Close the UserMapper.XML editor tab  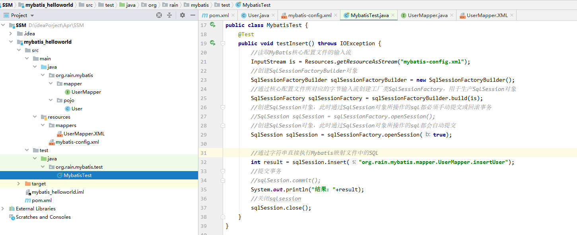[x=512, y=15]
